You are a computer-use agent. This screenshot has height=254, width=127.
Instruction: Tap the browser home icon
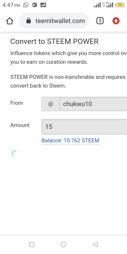pyautogui.click(x=10, y=21)
